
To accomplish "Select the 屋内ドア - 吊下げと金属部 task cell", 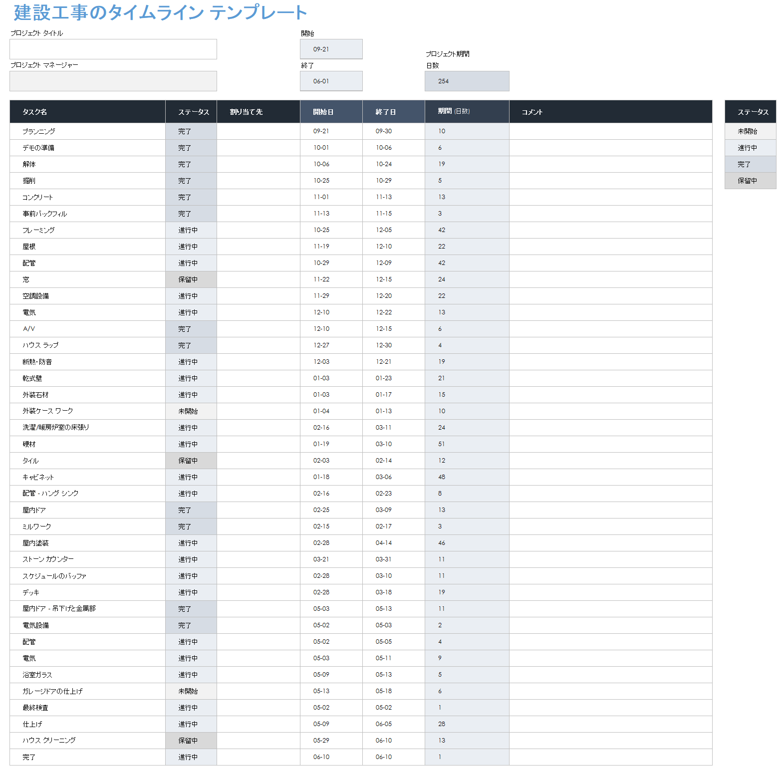I will coord(88,609).
